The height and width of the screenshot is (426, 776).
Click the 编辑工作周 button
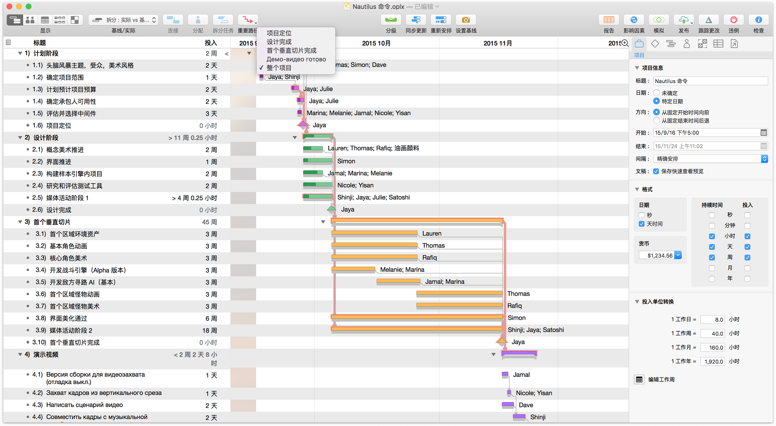pyautogui.click(x=639, y=380)
